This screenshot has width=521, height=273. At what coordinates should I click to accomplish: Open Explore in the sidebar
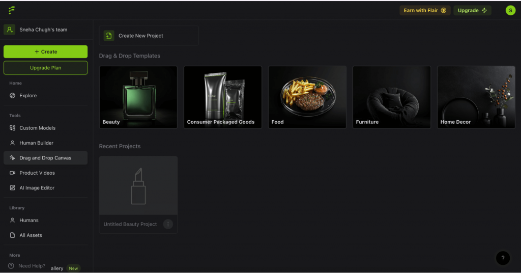[28, 96]
